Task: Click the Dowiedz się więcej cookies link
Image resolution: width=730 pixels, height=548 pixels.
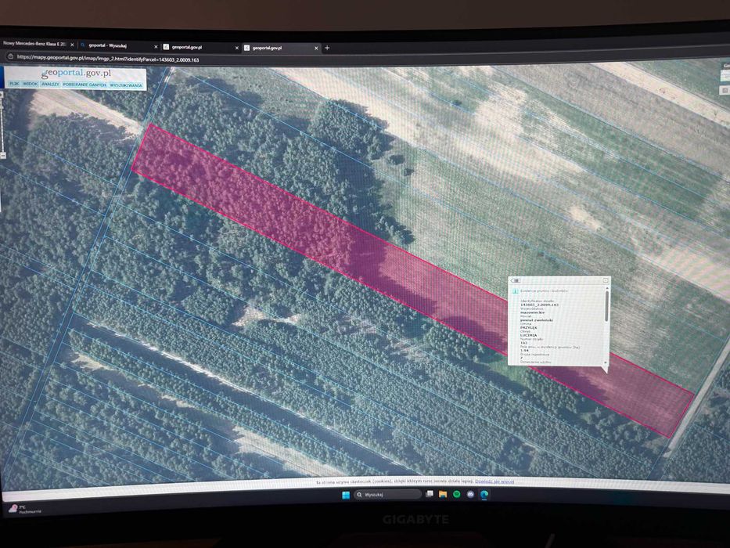Action: (x=494, y=481)
